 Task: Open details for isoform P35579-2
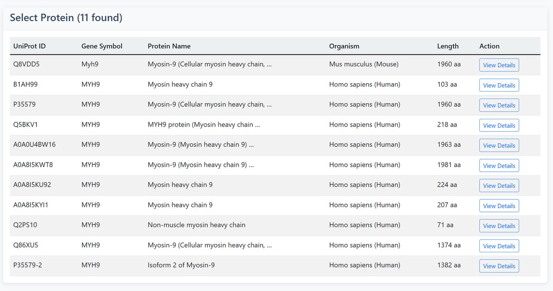click(x=499, y=266)
